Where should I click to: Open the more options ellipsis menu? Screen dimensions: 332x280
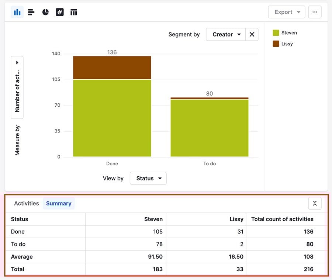point(315,12)
